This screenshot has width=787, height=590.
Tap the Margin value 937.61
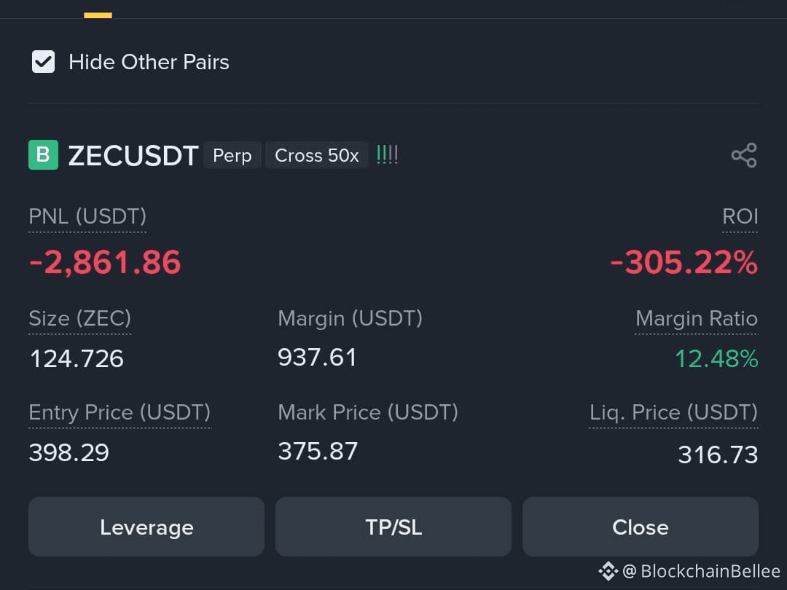coord(317,357)
